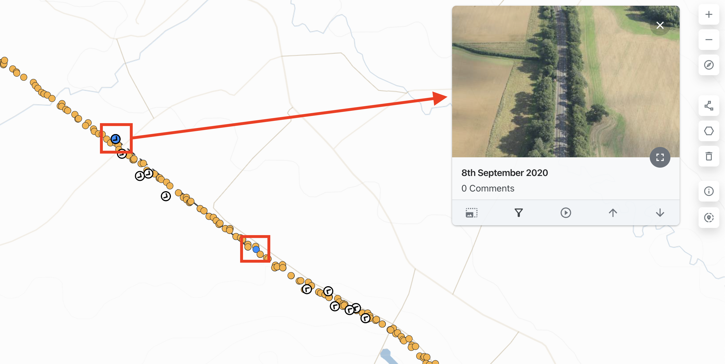The height and width of the screenshot is (364, 725).
Task: Click the trash delete icon
Action: click(709, 156)
